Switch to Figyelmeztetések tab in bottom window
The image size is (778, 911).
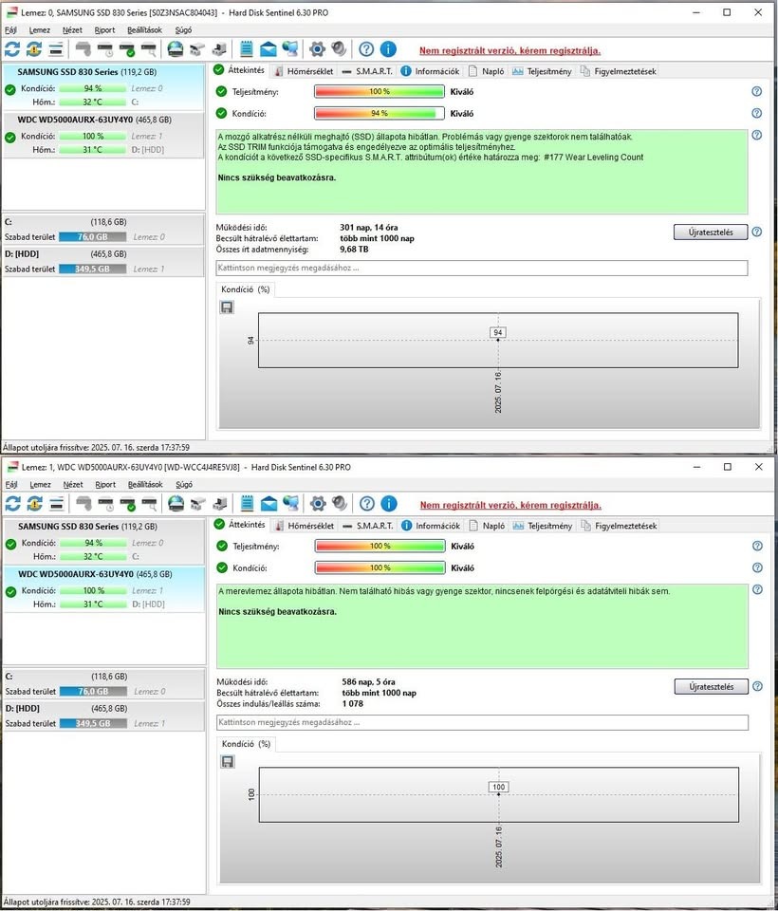click(x=619, y=525)
